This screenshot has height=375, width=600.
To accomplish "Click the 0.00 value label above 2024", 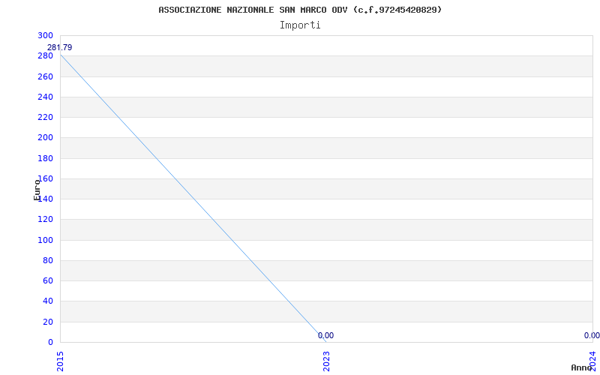I will [592, 335].
